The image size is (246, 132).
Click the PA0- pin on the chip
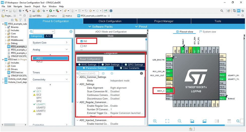[169, 91]
